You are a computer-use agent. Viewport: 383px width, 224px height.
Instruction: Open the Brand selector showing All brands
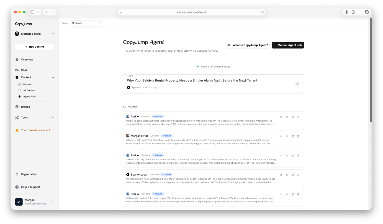pos(86,23)
